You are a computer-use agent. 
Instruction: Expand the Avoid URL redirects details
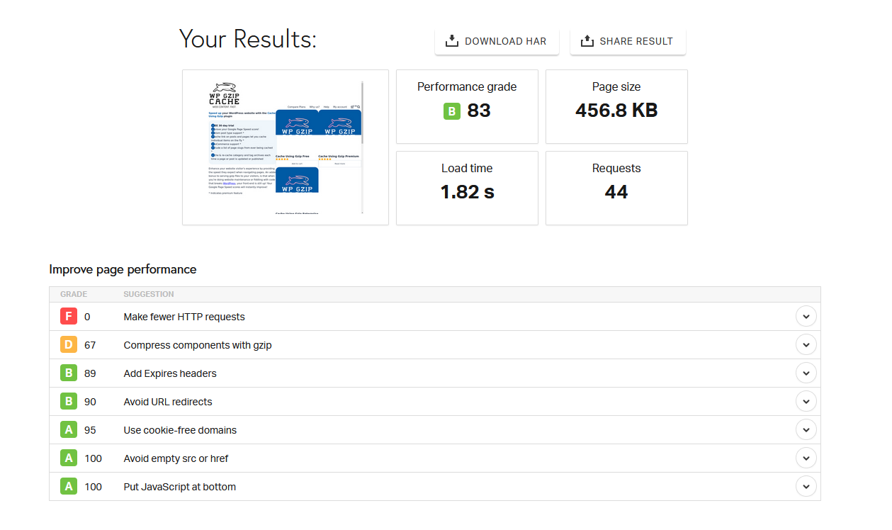(x=806, y=401)
